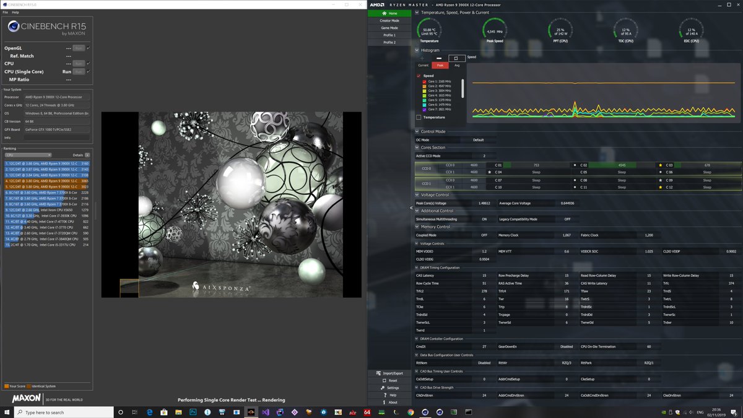Collapse the Voltage Controls subsection

click(x=417, y=243)
